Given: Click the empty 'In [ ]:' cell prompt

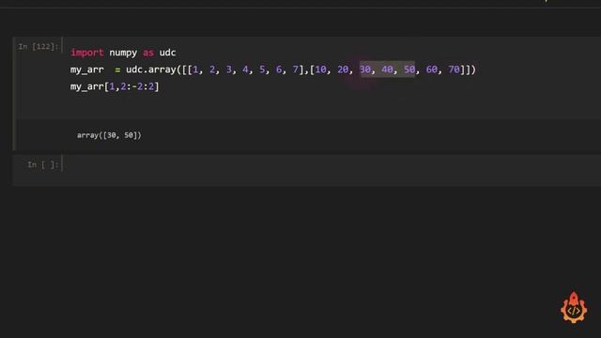Looking at the screenshot, I should click(43, 165).
